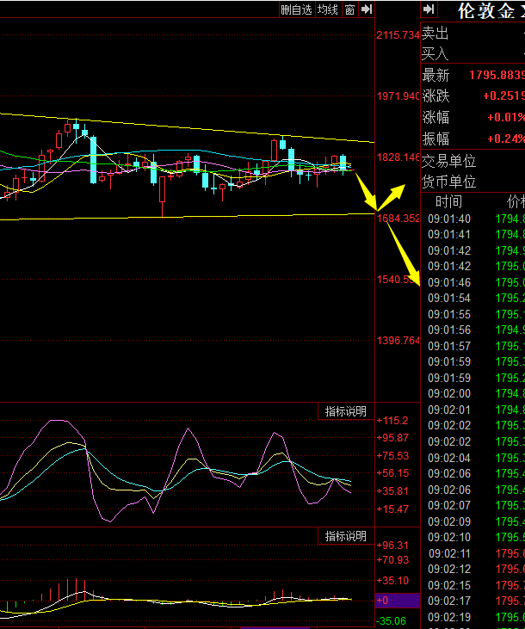The image size is (525, 629).
Task: Select the 09:02:10 tick row
Action: (473, 538)
